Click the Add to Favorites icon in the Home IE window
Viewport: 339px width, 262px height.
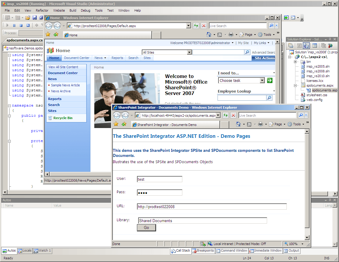pos(56,35)
